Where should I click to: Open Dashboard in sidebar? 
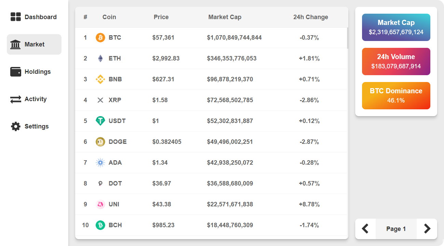click(x=34, y=17)
